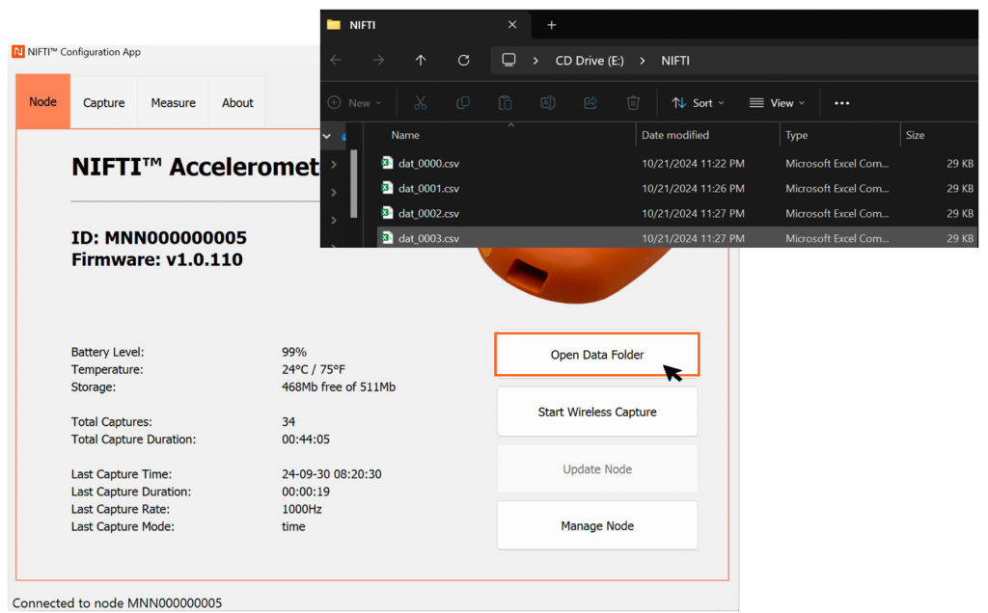
Task: Click the 468Mb free of 511Mb storage value
Action: click(x=339, y=387)
